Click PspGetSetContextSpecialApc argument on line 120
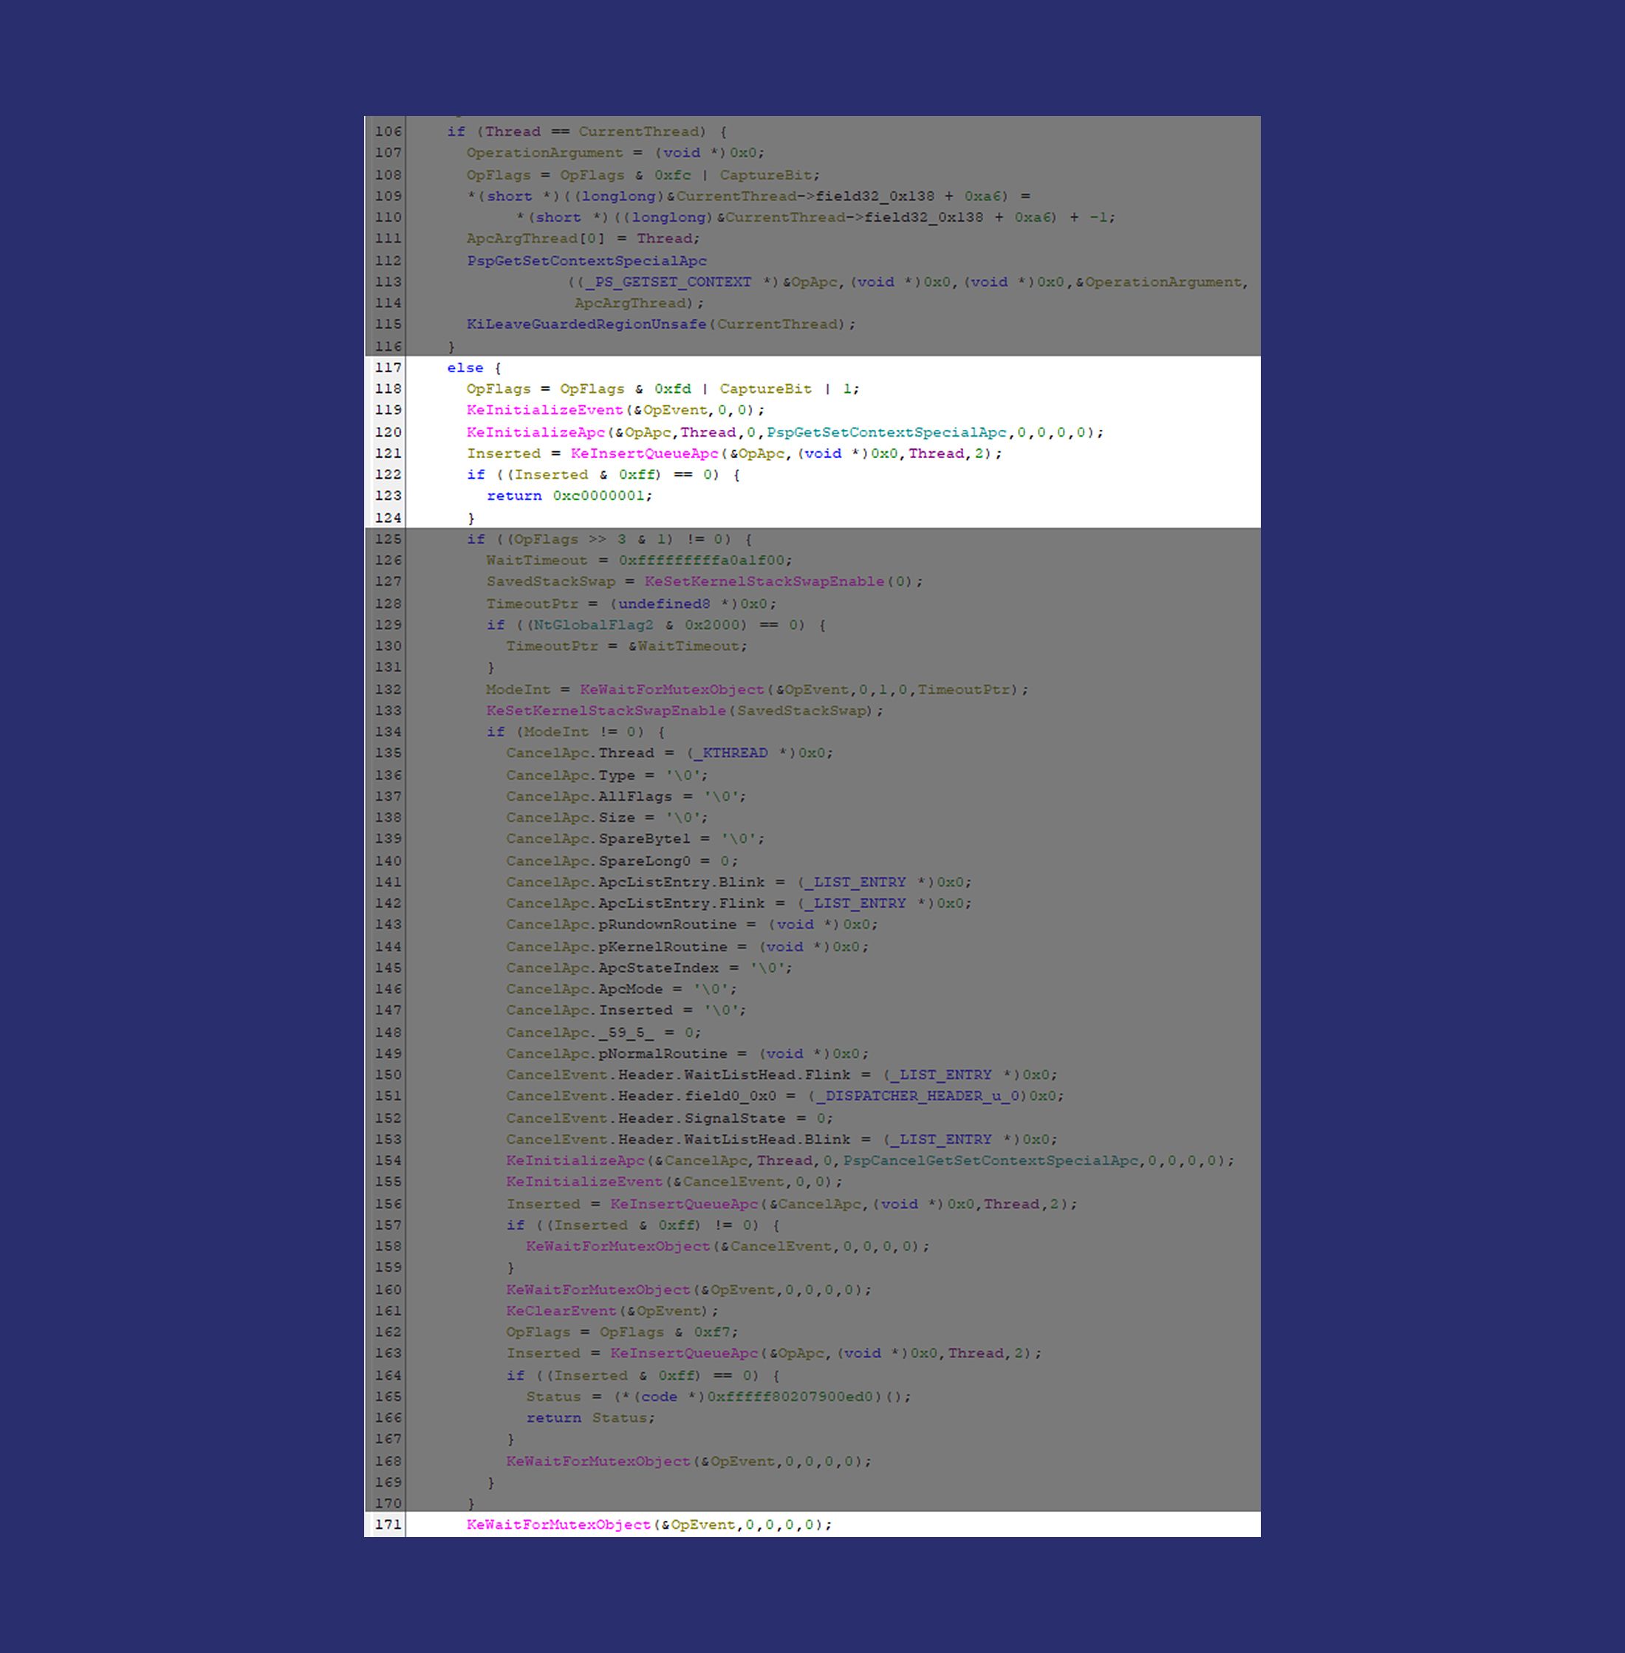This screenshot has height=1653, width=1625. pyautogui.click(x=886, y=432)
